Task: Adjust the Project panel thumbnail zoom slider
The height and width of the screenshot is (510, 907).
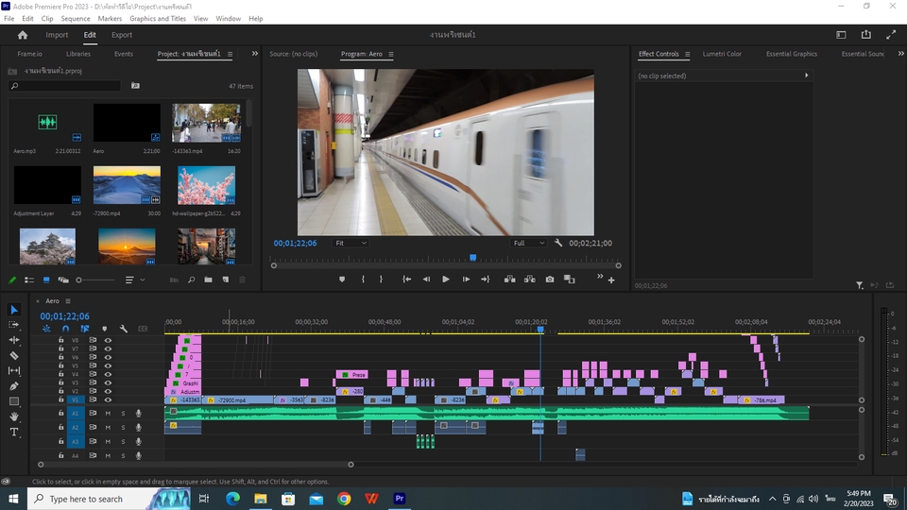Action: tap(80, 280)
